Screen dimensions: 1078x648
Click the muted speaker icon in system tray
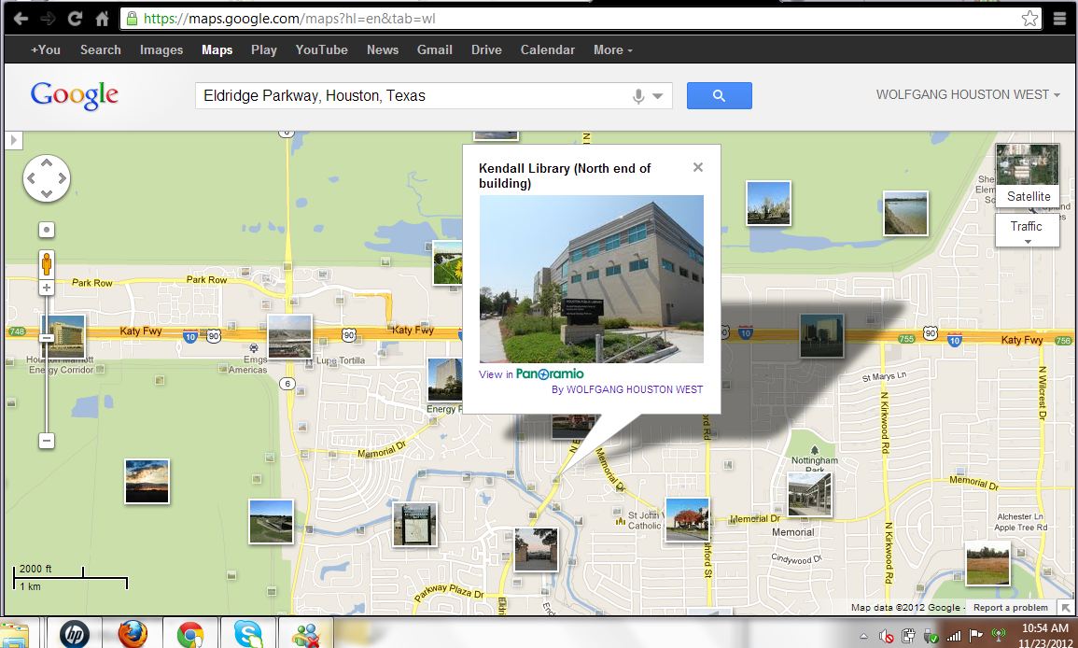pyautogui.click(x=886, y=636)
